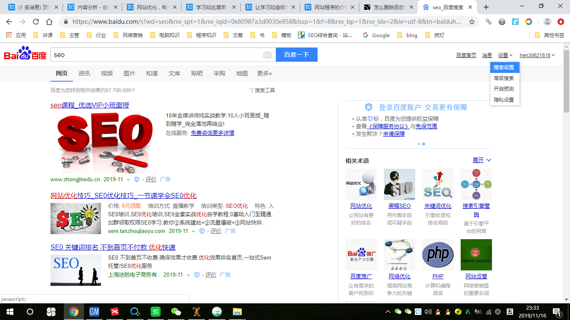The image size is (570, 320).
Task: Open the 搜索工具 filter
Action: tap(262, 90)
